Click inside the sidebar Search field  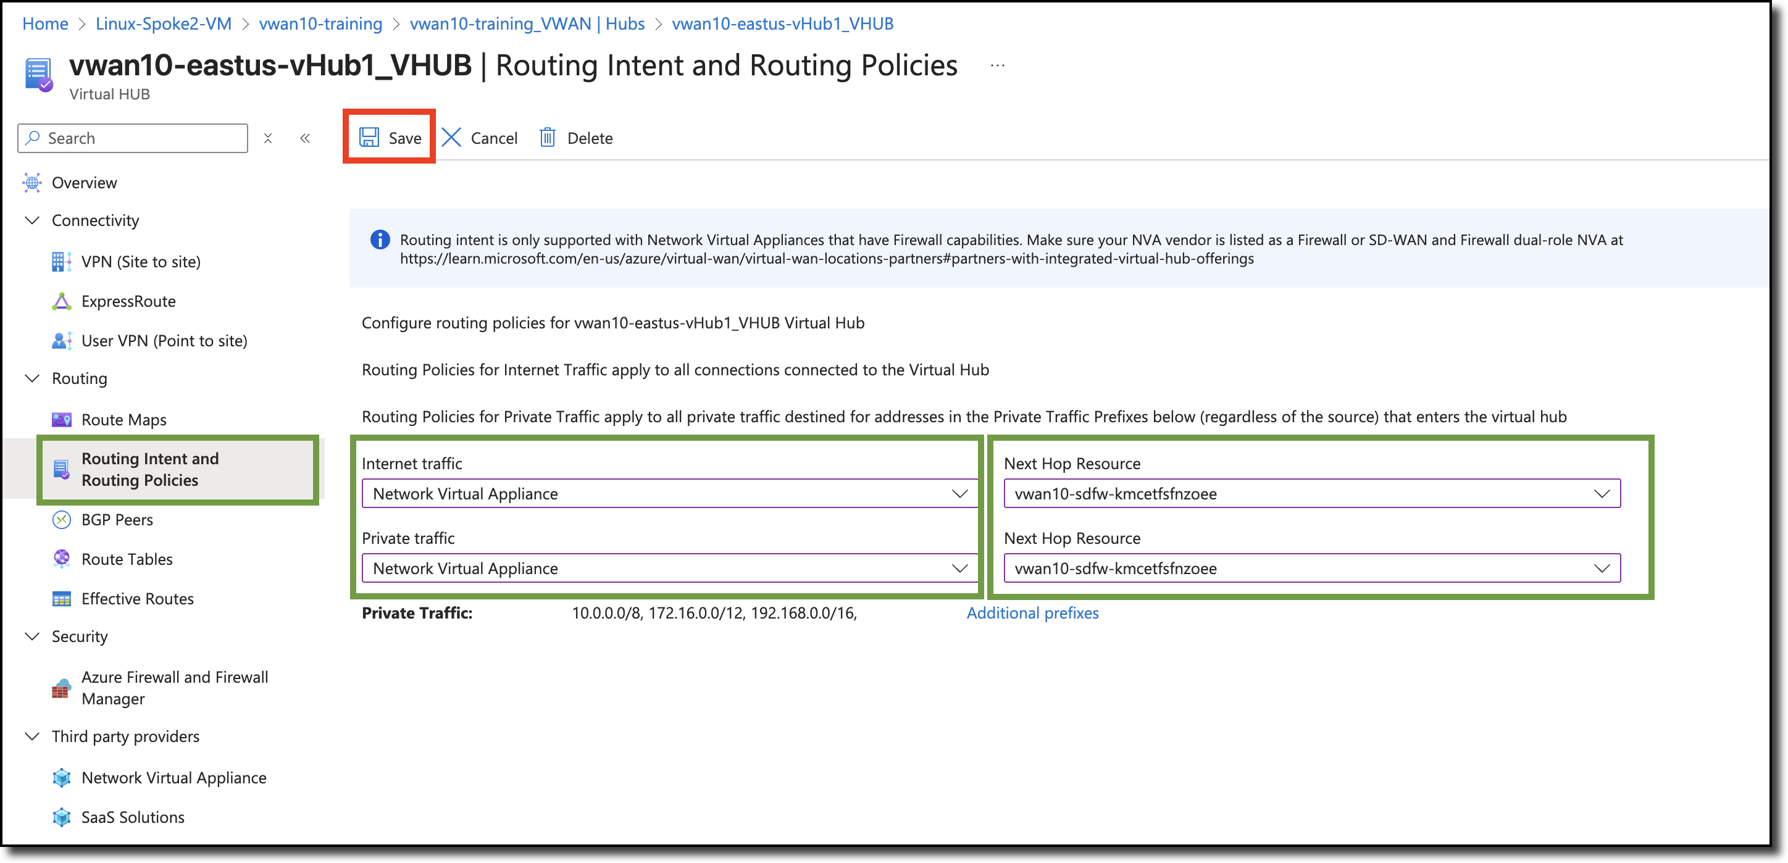132,138
